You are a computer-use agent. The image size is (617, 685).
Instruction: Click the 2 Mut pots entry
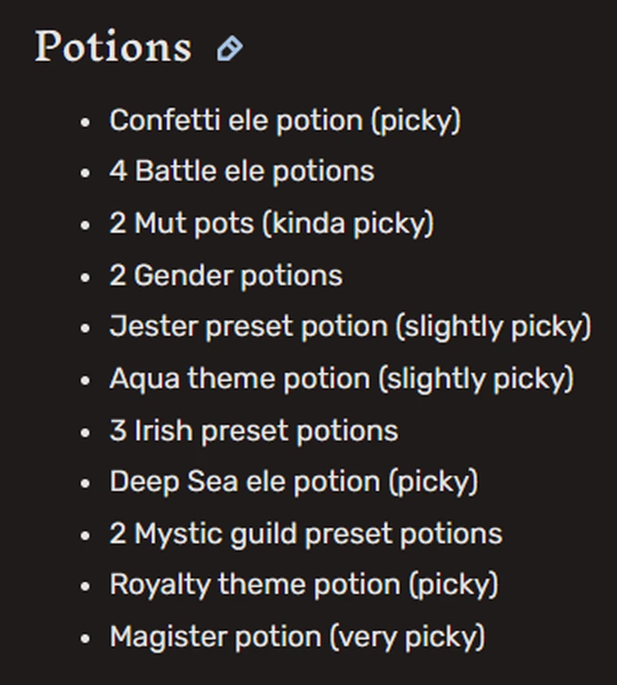tap(270, 222)
